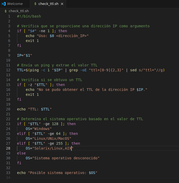This screenshot has height=183, width=179.
Task: Click the sed s/"ttl="//g expression
Action: [147, 70]
